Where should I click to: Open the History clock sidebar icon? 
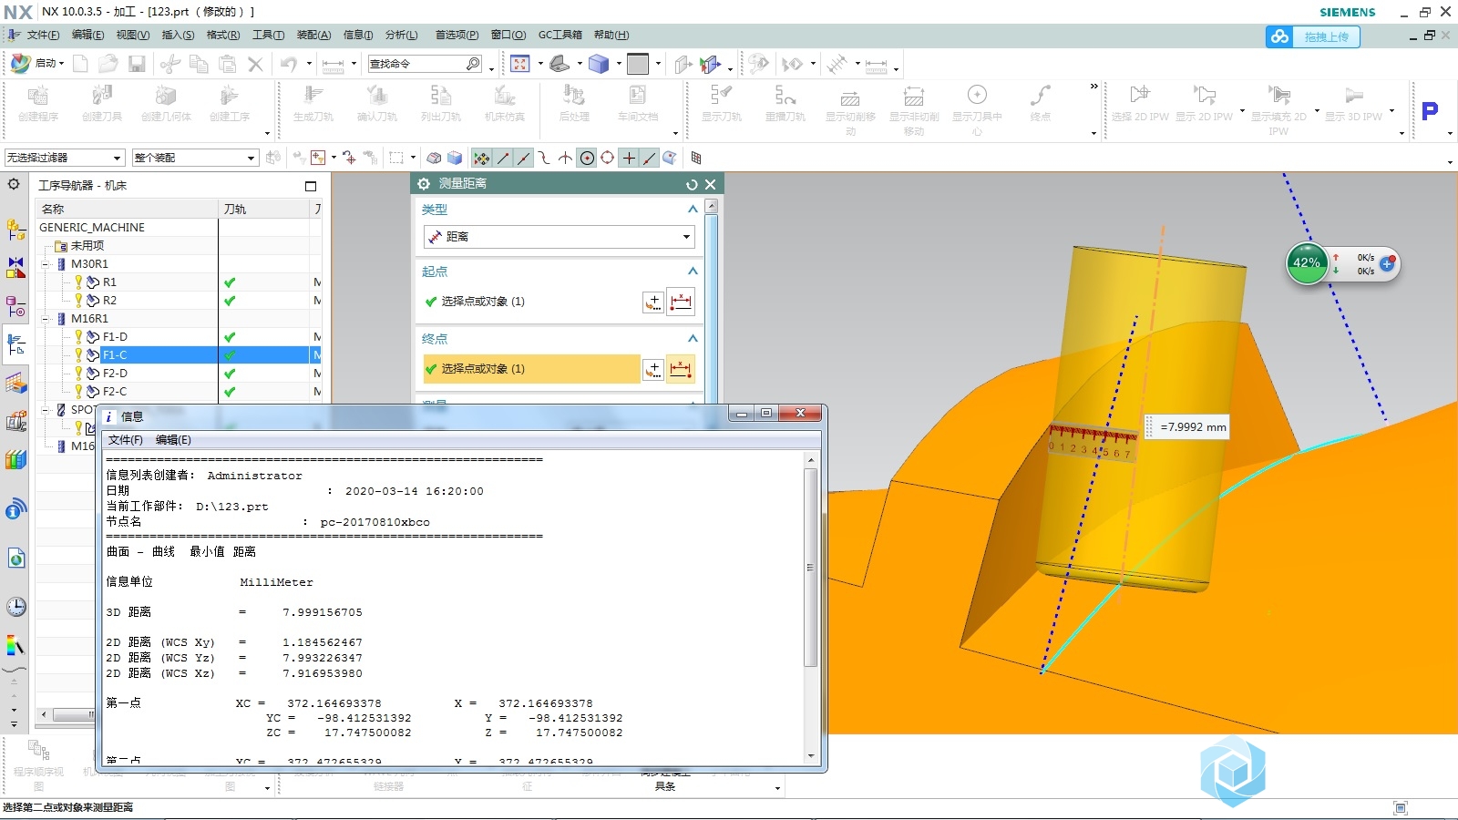(15, 607)
